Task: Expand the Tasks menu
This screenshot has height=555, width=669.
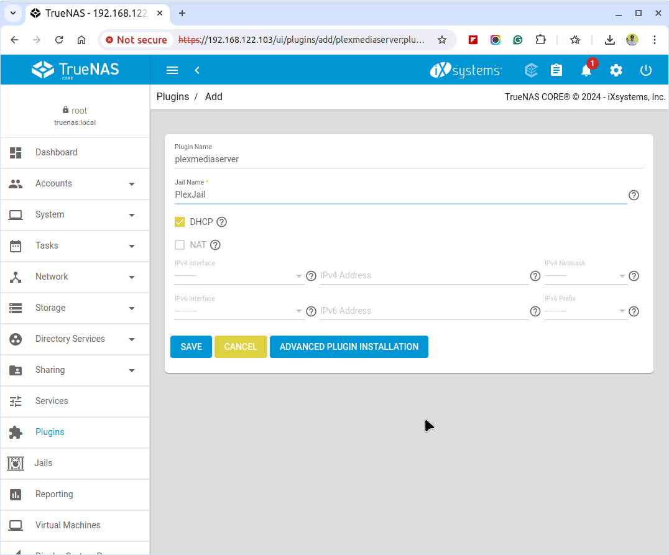Action: 75,246
